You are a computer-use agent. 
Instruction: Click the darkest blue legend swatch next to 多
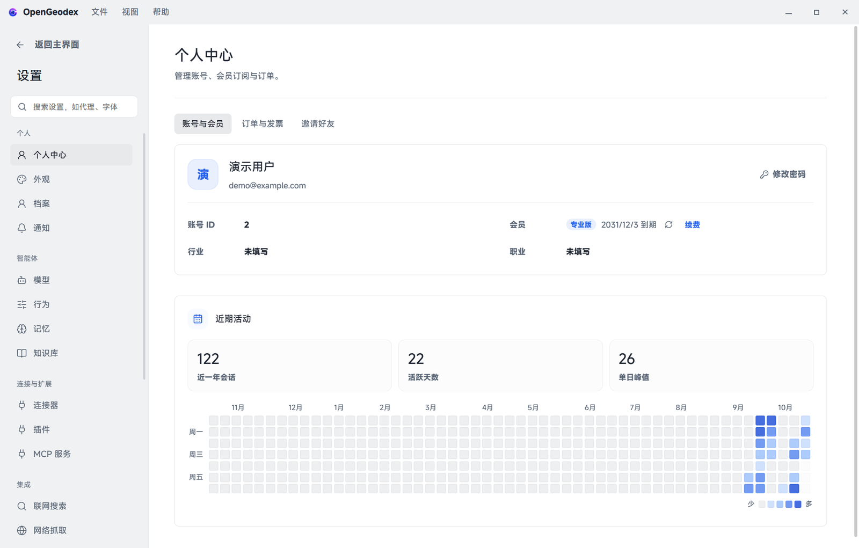coord(798,504)
